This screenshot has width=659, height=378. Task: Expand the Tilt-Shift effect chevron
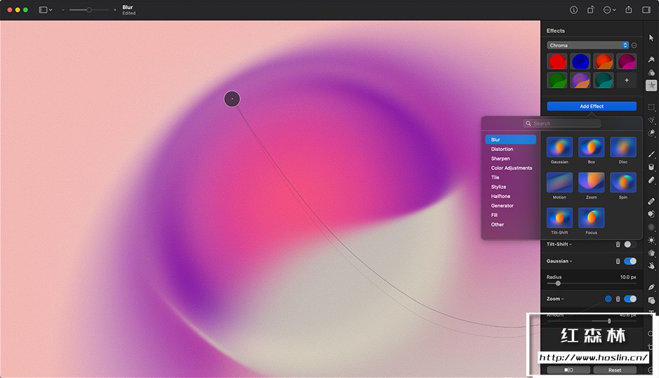click(570, 245)
